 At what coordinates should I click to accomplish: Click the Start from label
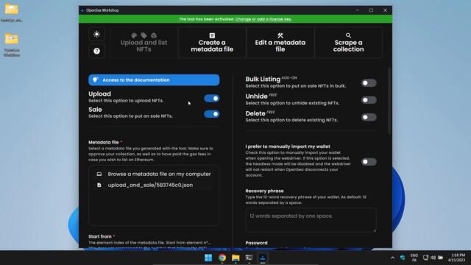(100, 236)
